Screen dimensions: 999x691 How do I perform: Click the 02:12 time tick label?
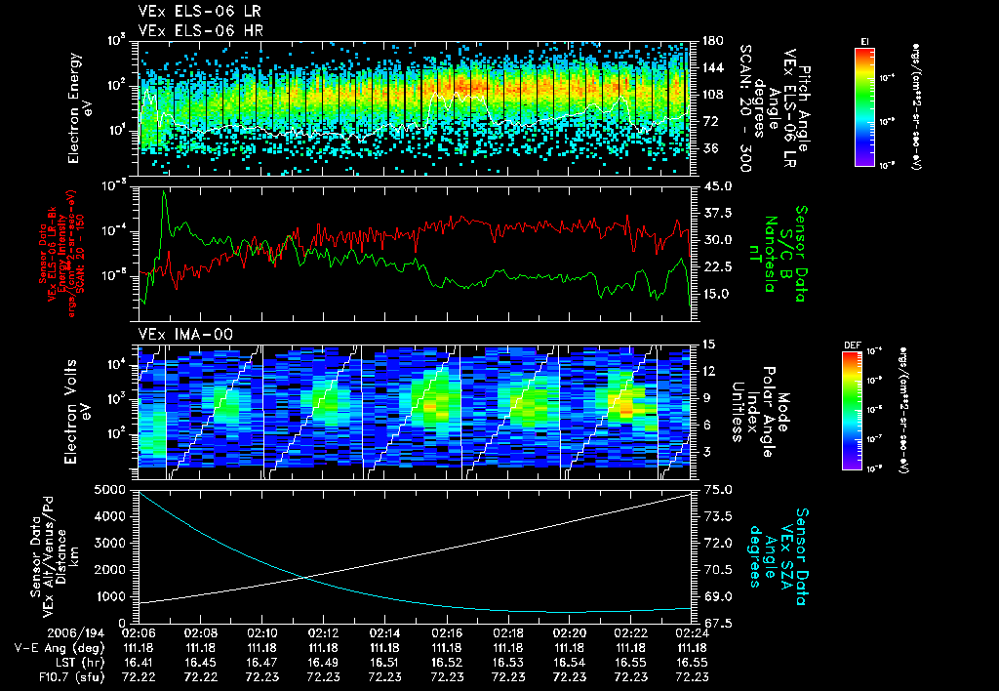click(x=324, y=633)
